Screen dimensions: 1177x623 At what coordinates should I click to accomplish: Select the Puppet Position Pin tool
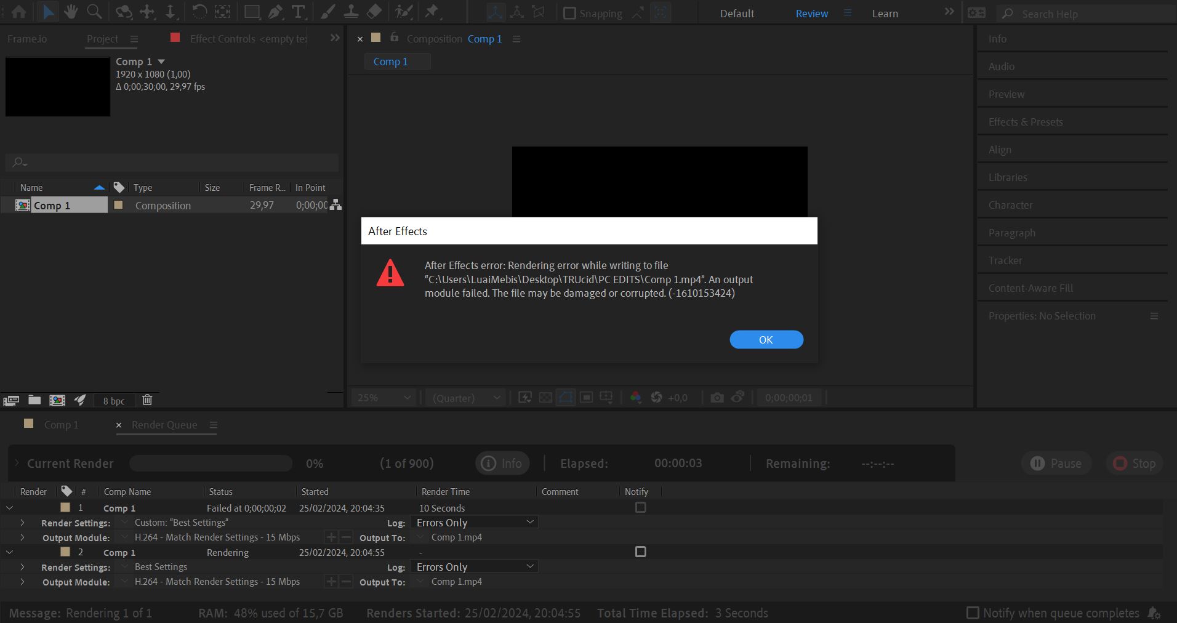coord(433,12)
